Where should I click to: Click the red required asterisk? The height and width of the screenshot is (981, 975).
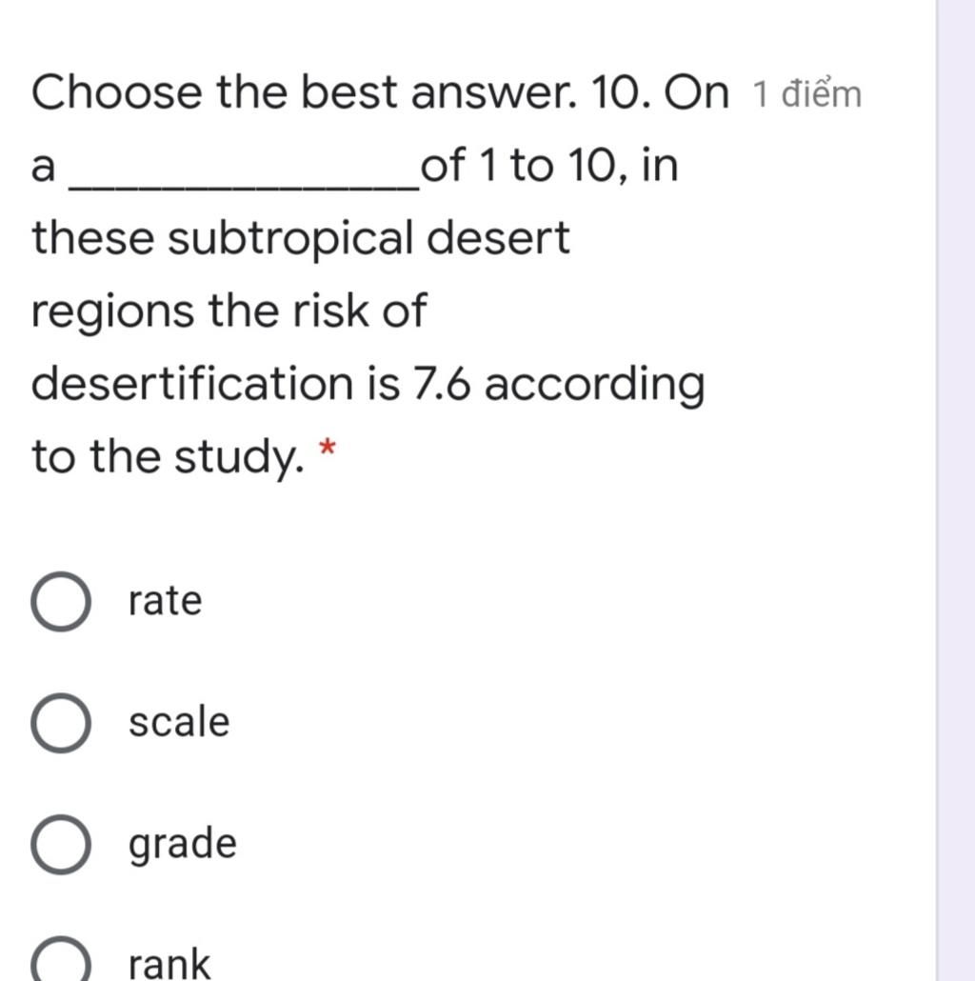tap(328, 448)
